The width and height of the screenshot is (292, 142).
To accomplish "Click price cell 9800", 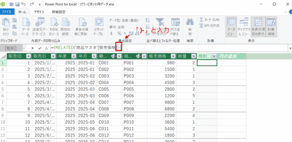I will (x=162, y=103).
